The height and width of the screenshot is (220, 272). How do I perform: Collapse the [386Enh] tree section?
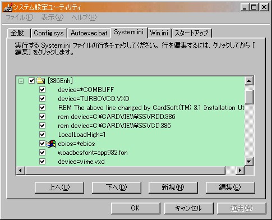(21, 81)
